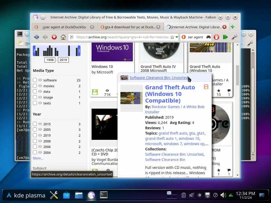Image resolution: width=271 pixels, height=203 pixels.
Task: Stop loading page with red X toolbar icon
Action: pyautogui.click(x=54, y=37)
